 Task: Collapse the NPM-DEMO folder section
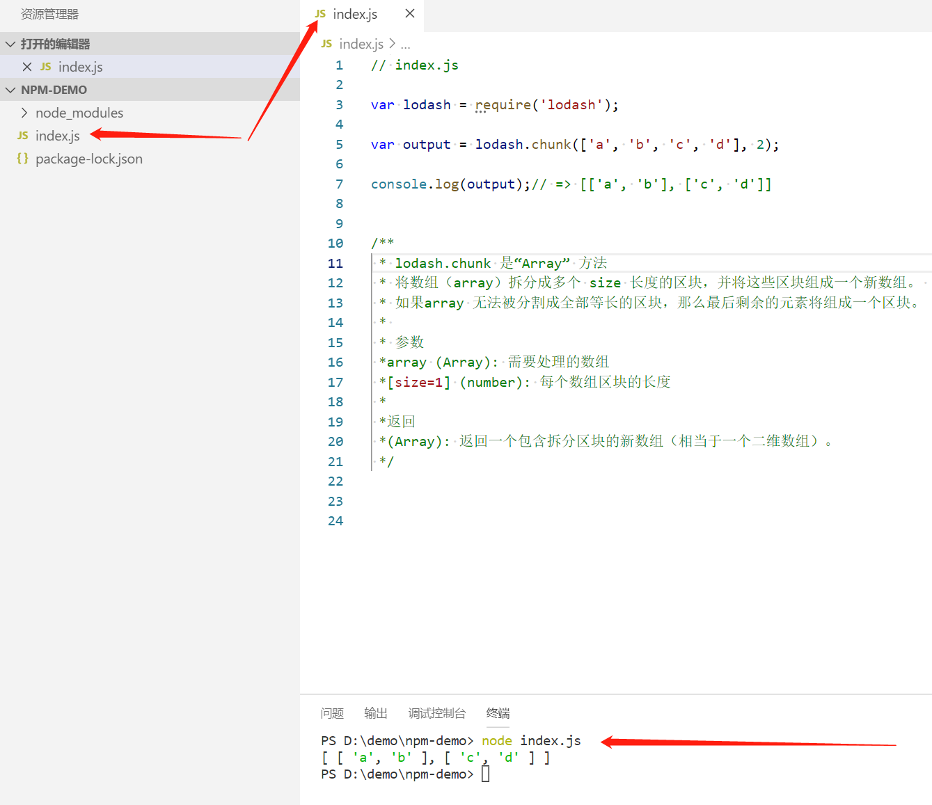[x=10, y=90]
